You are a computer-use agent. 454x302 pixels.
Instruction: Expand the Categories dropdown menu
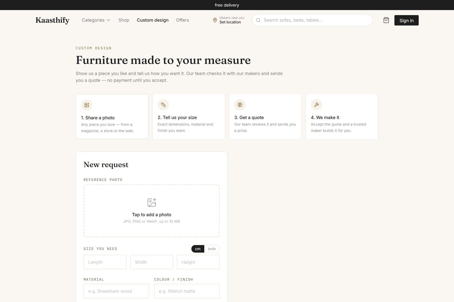(x=96, y=20)
